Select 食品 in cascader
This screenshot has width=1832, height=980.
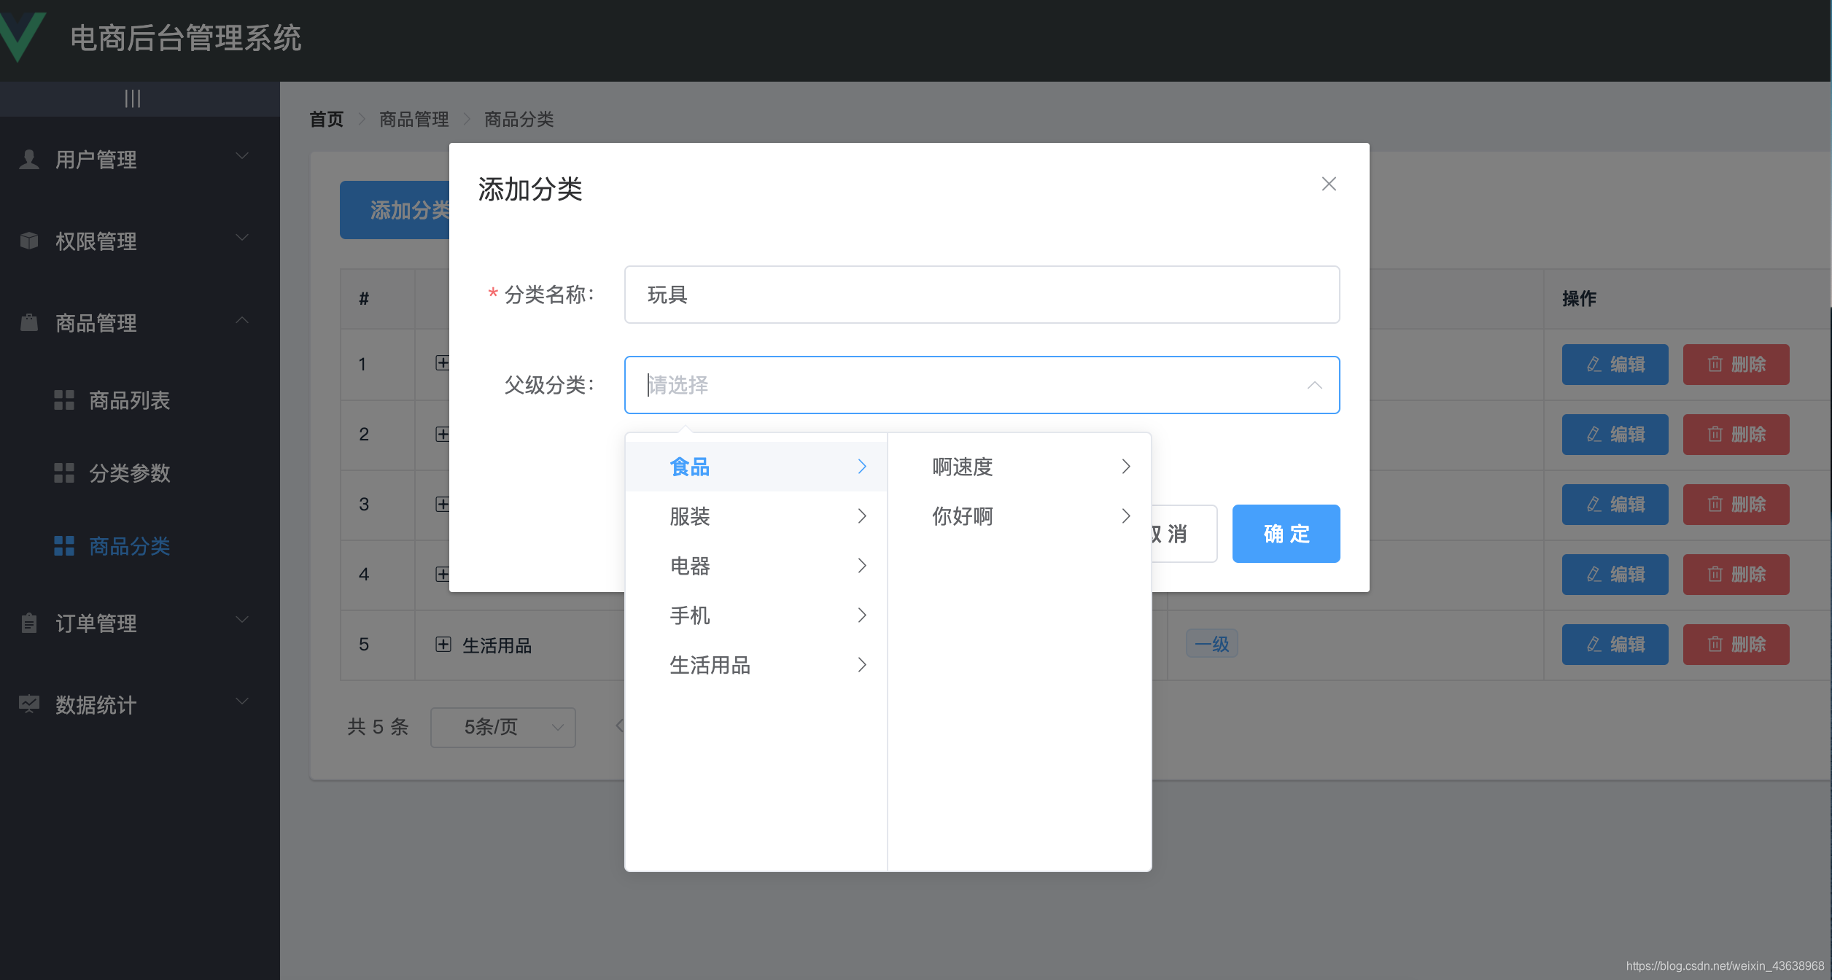click(x=756, y=467)
